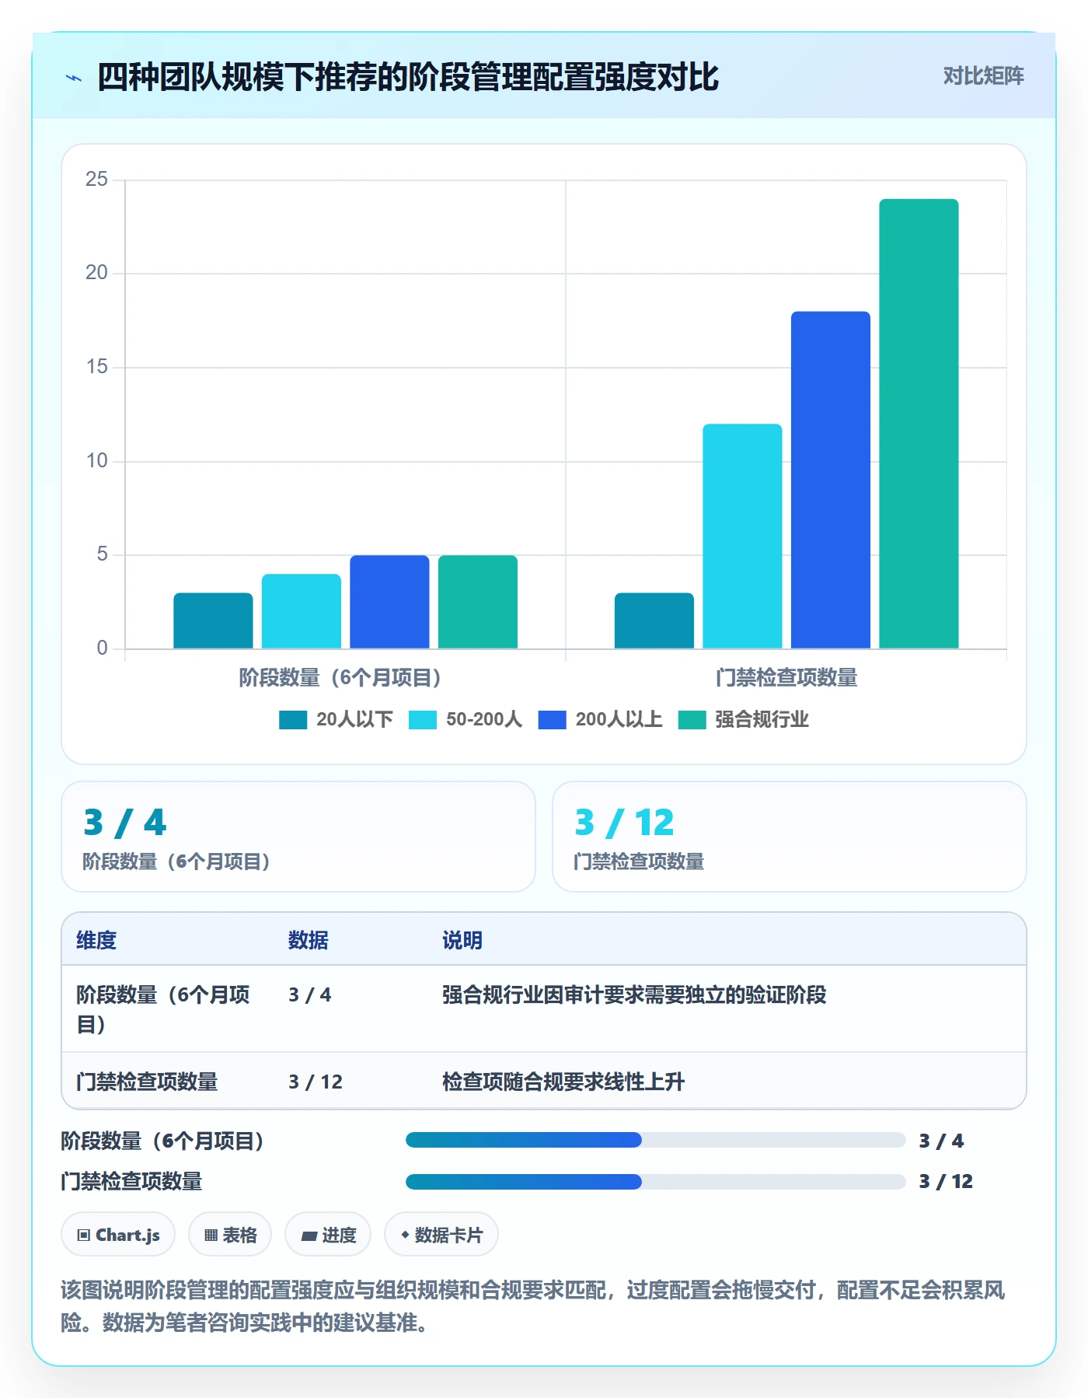
Task: Click the 门禁检查项数量 progress bar
Action: tap(655, 1182)
